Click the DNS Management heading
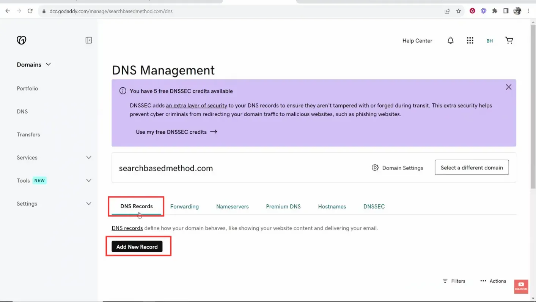Screen dimensions: 536x302 163,70
